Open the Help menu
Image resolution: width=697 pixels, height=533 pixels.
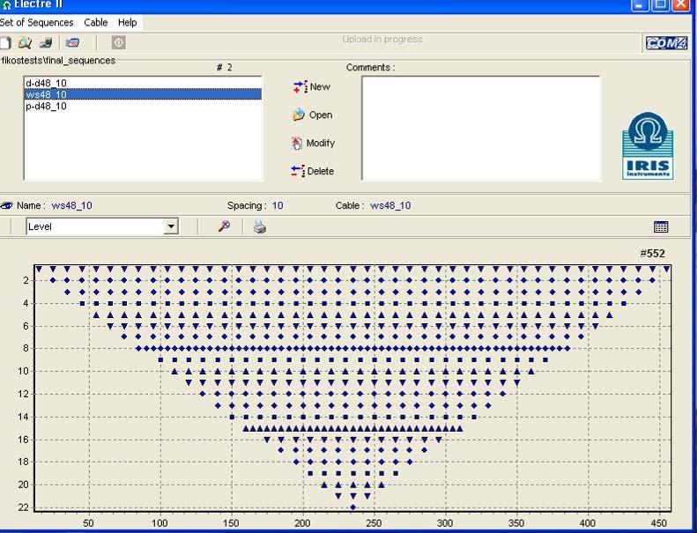click(127, 22)
